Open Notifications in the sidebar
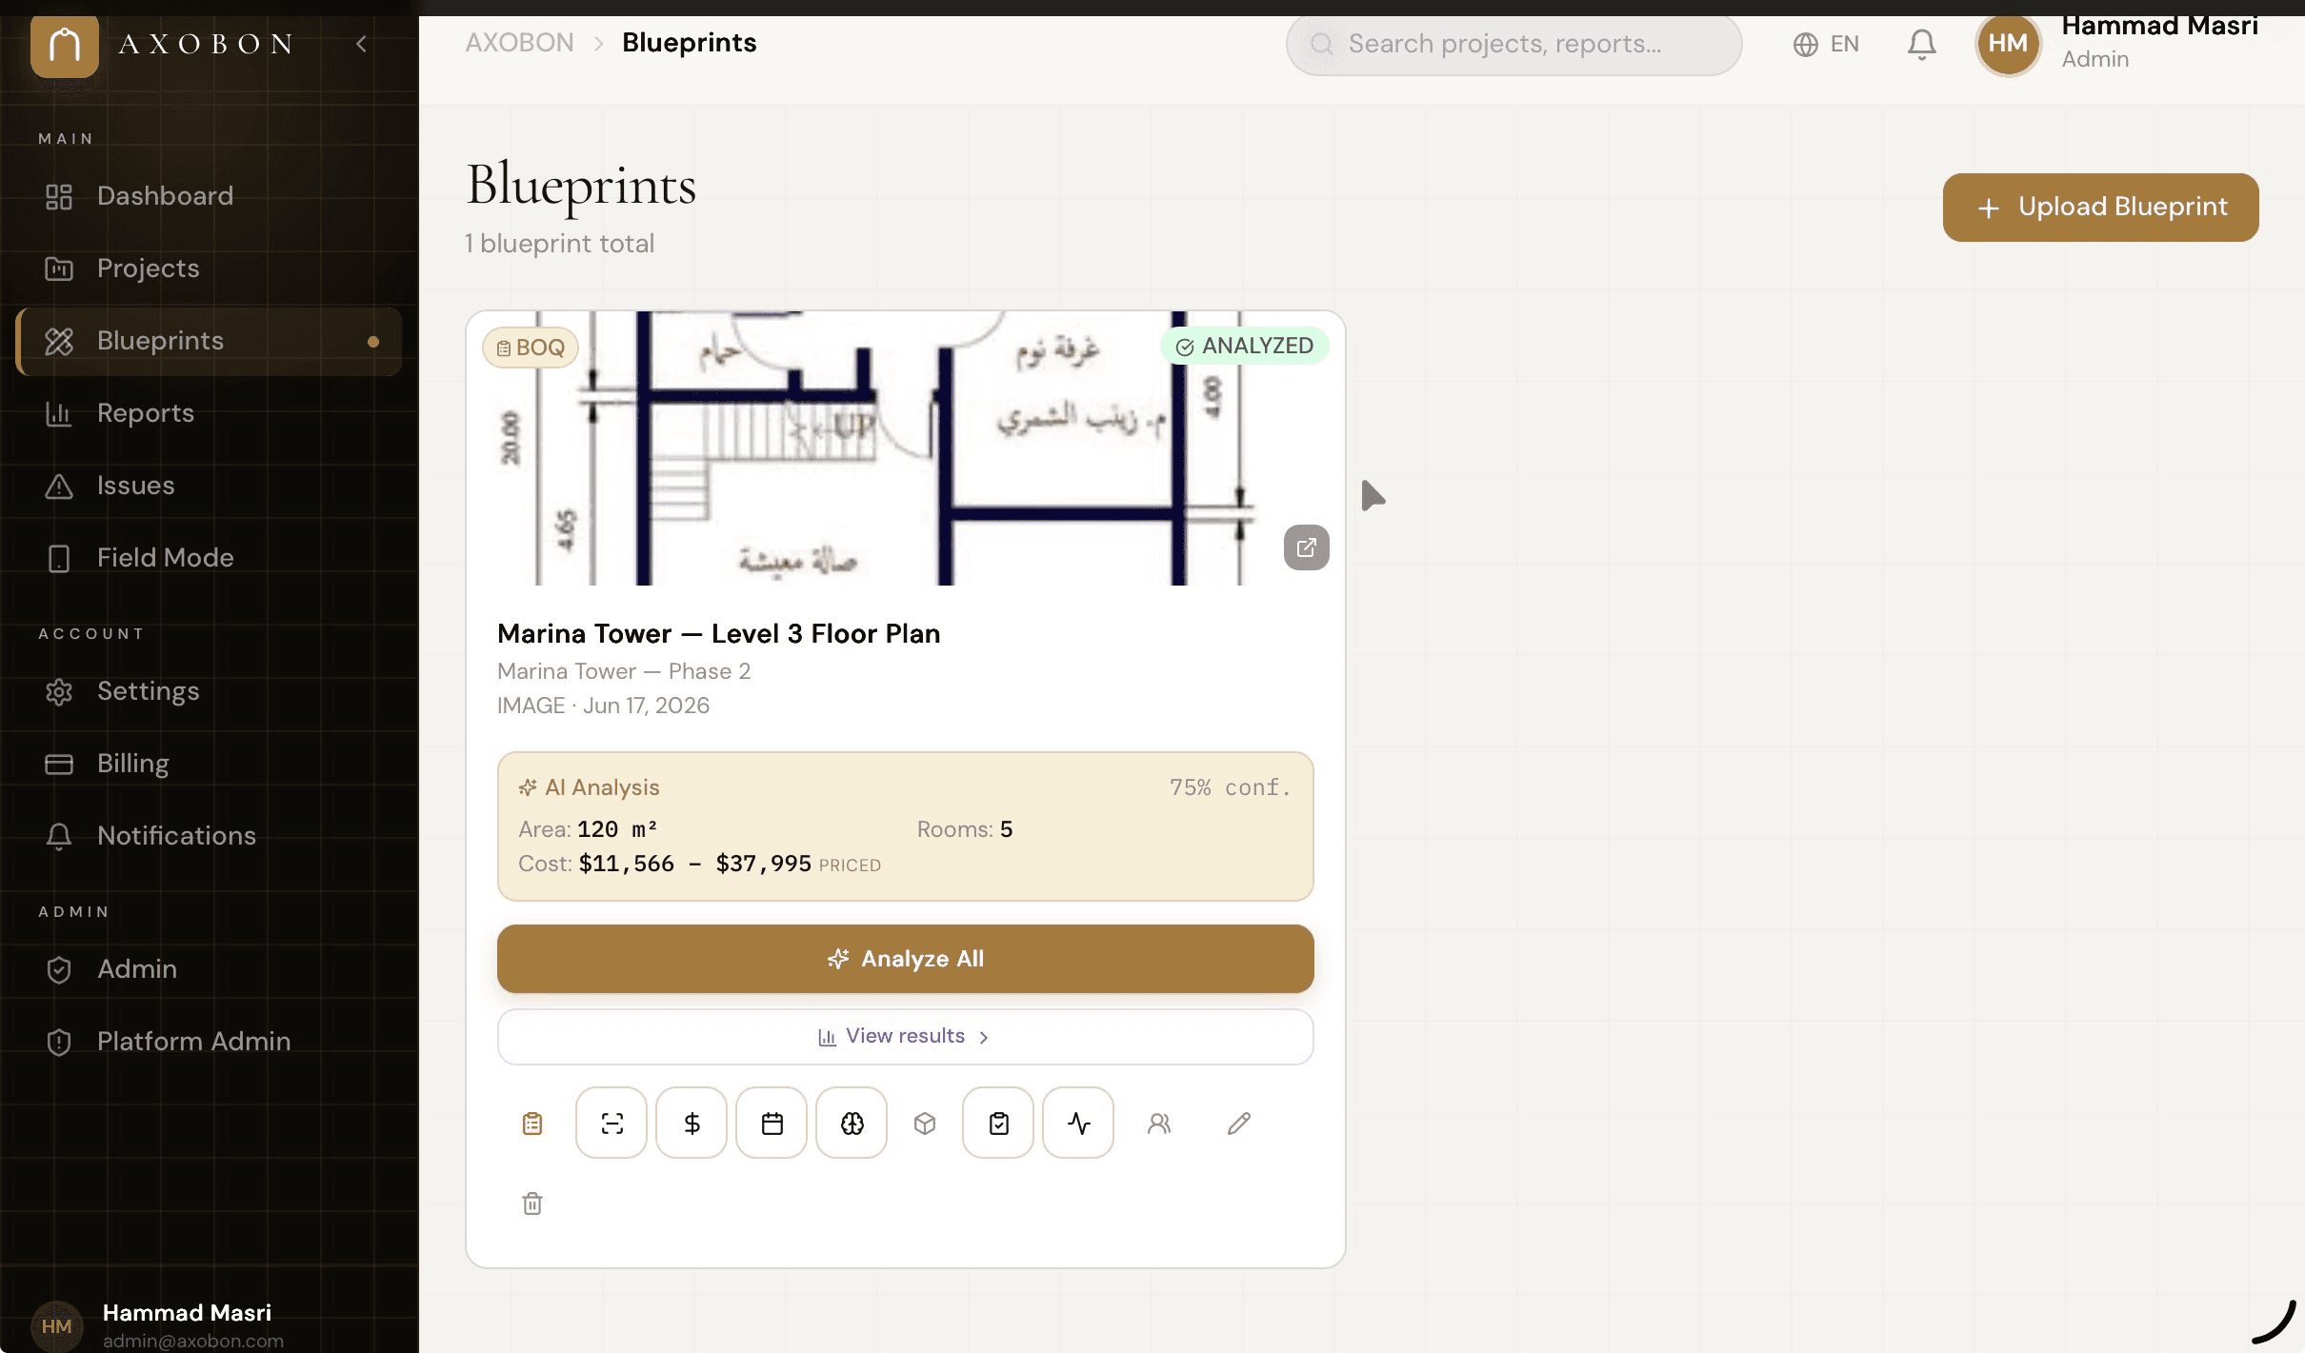2305x1353 pixels. coord(210,836)
